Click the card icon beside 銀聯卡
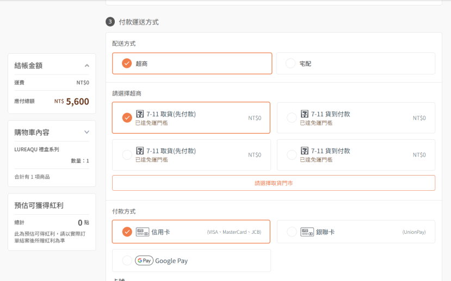This screenshot has height=281, width=451. click(307, 232)
